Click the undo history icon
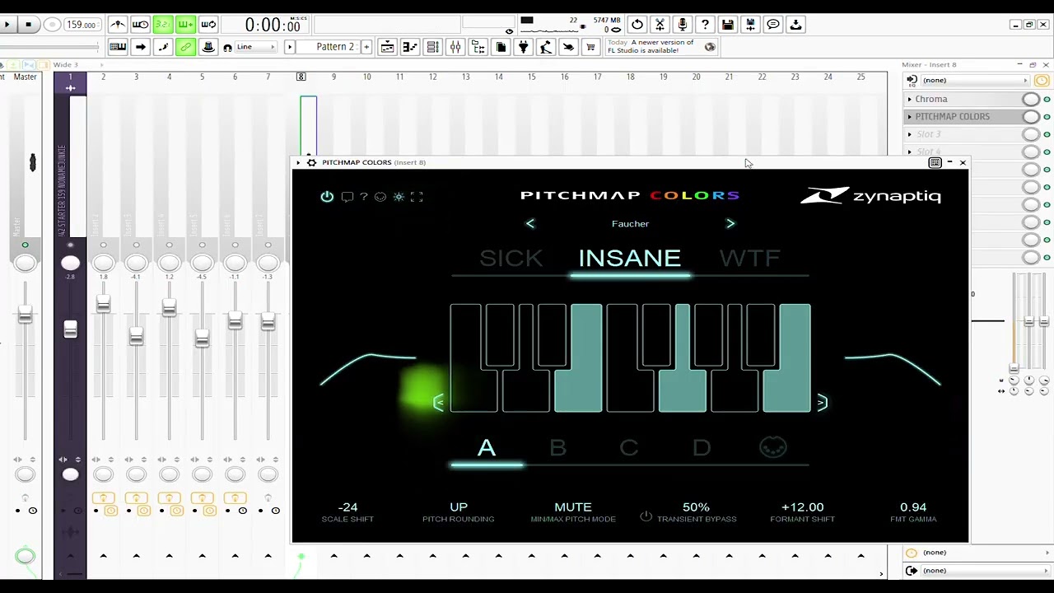 637,25
